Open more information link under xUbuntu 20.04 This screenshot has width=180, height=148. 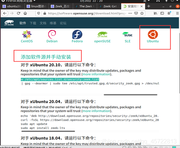coord(96,111)
